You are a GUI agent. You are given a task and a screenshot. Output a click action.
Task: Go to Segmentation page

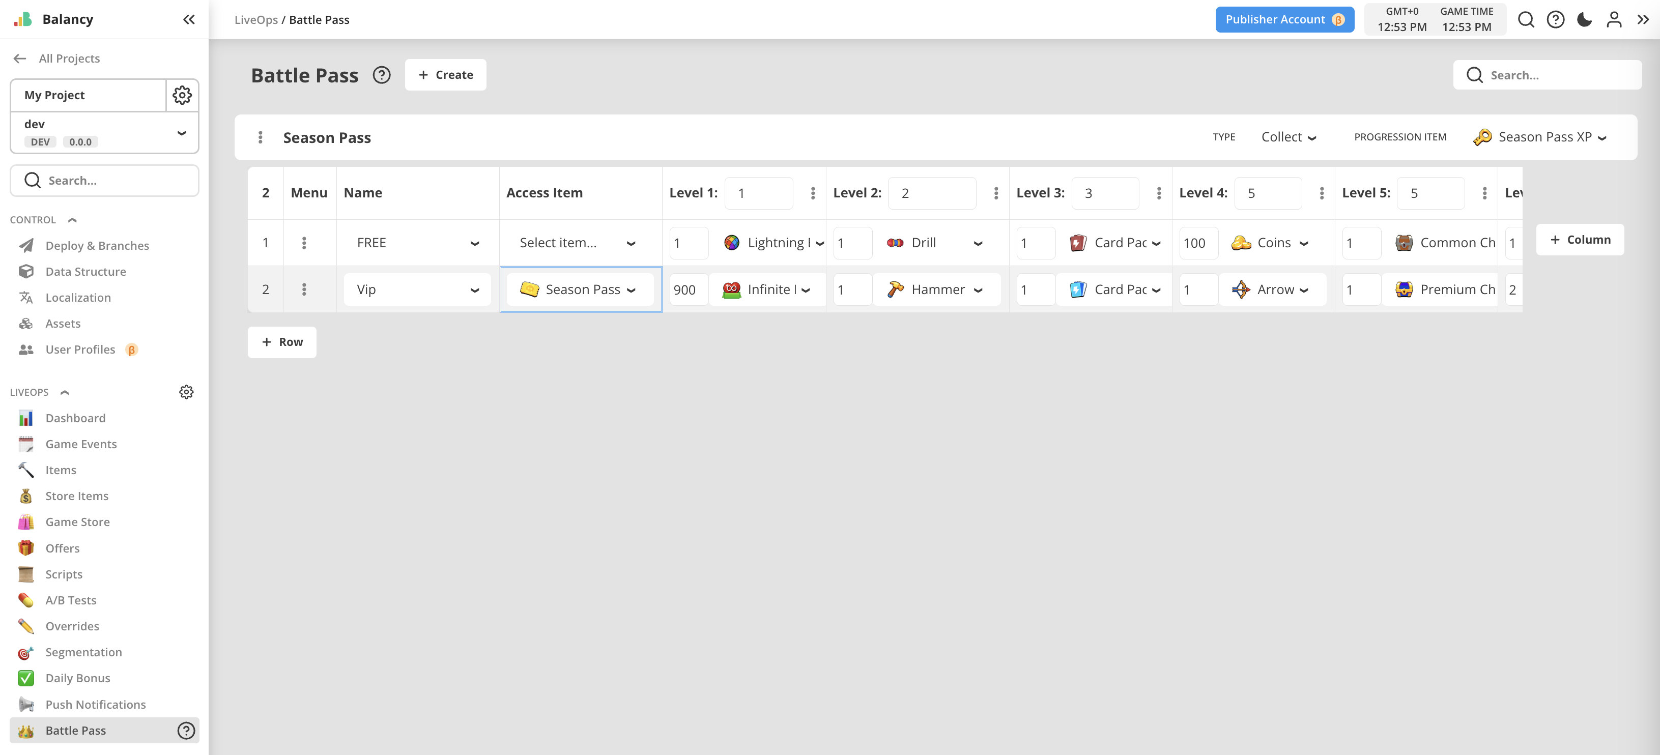point(84,652)
